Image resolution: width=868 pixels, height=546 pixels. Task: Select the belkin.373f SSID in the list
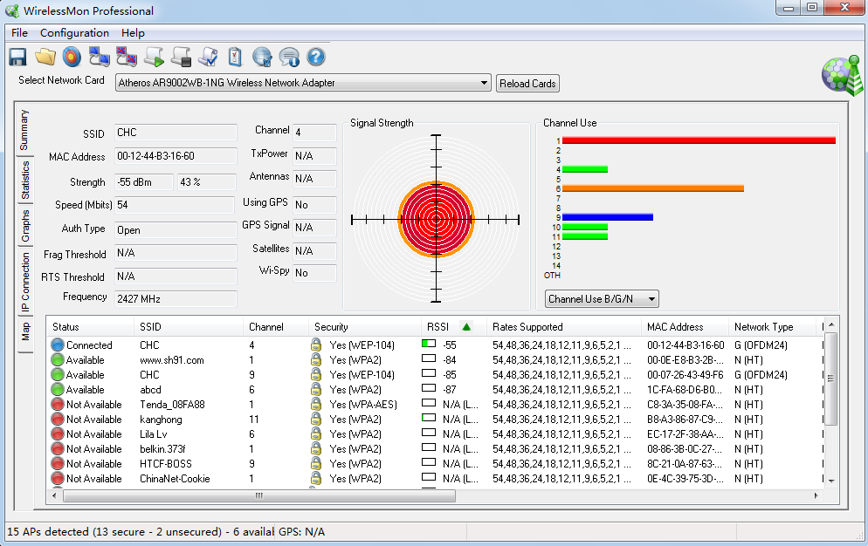[162, 448]
